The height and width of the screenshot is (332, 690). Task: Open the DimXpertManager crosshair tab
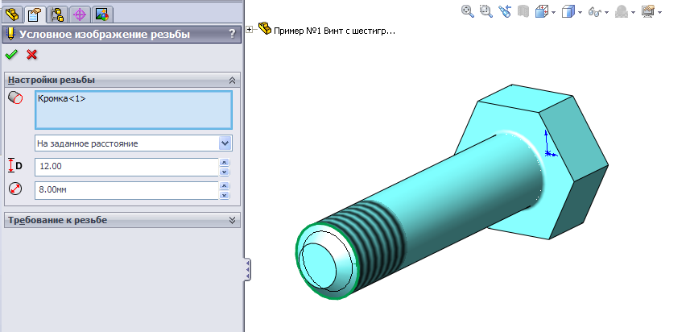coord(80,15)
